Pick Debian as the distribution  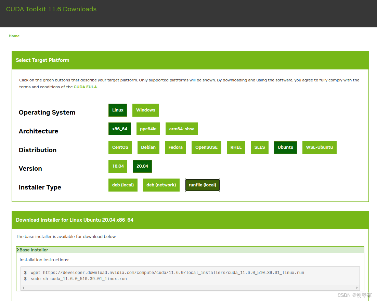point(148,147)
